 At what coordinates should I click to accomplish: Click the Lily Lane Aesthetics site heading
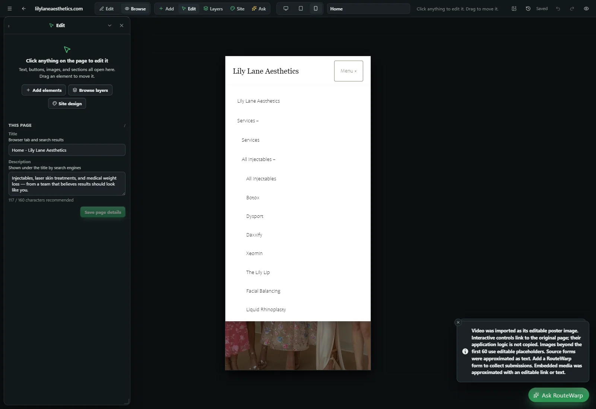pos(266,71)
